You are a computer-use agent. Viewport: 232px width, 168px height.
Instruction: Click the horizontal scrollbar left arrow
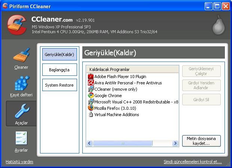[x=89, y=143]
